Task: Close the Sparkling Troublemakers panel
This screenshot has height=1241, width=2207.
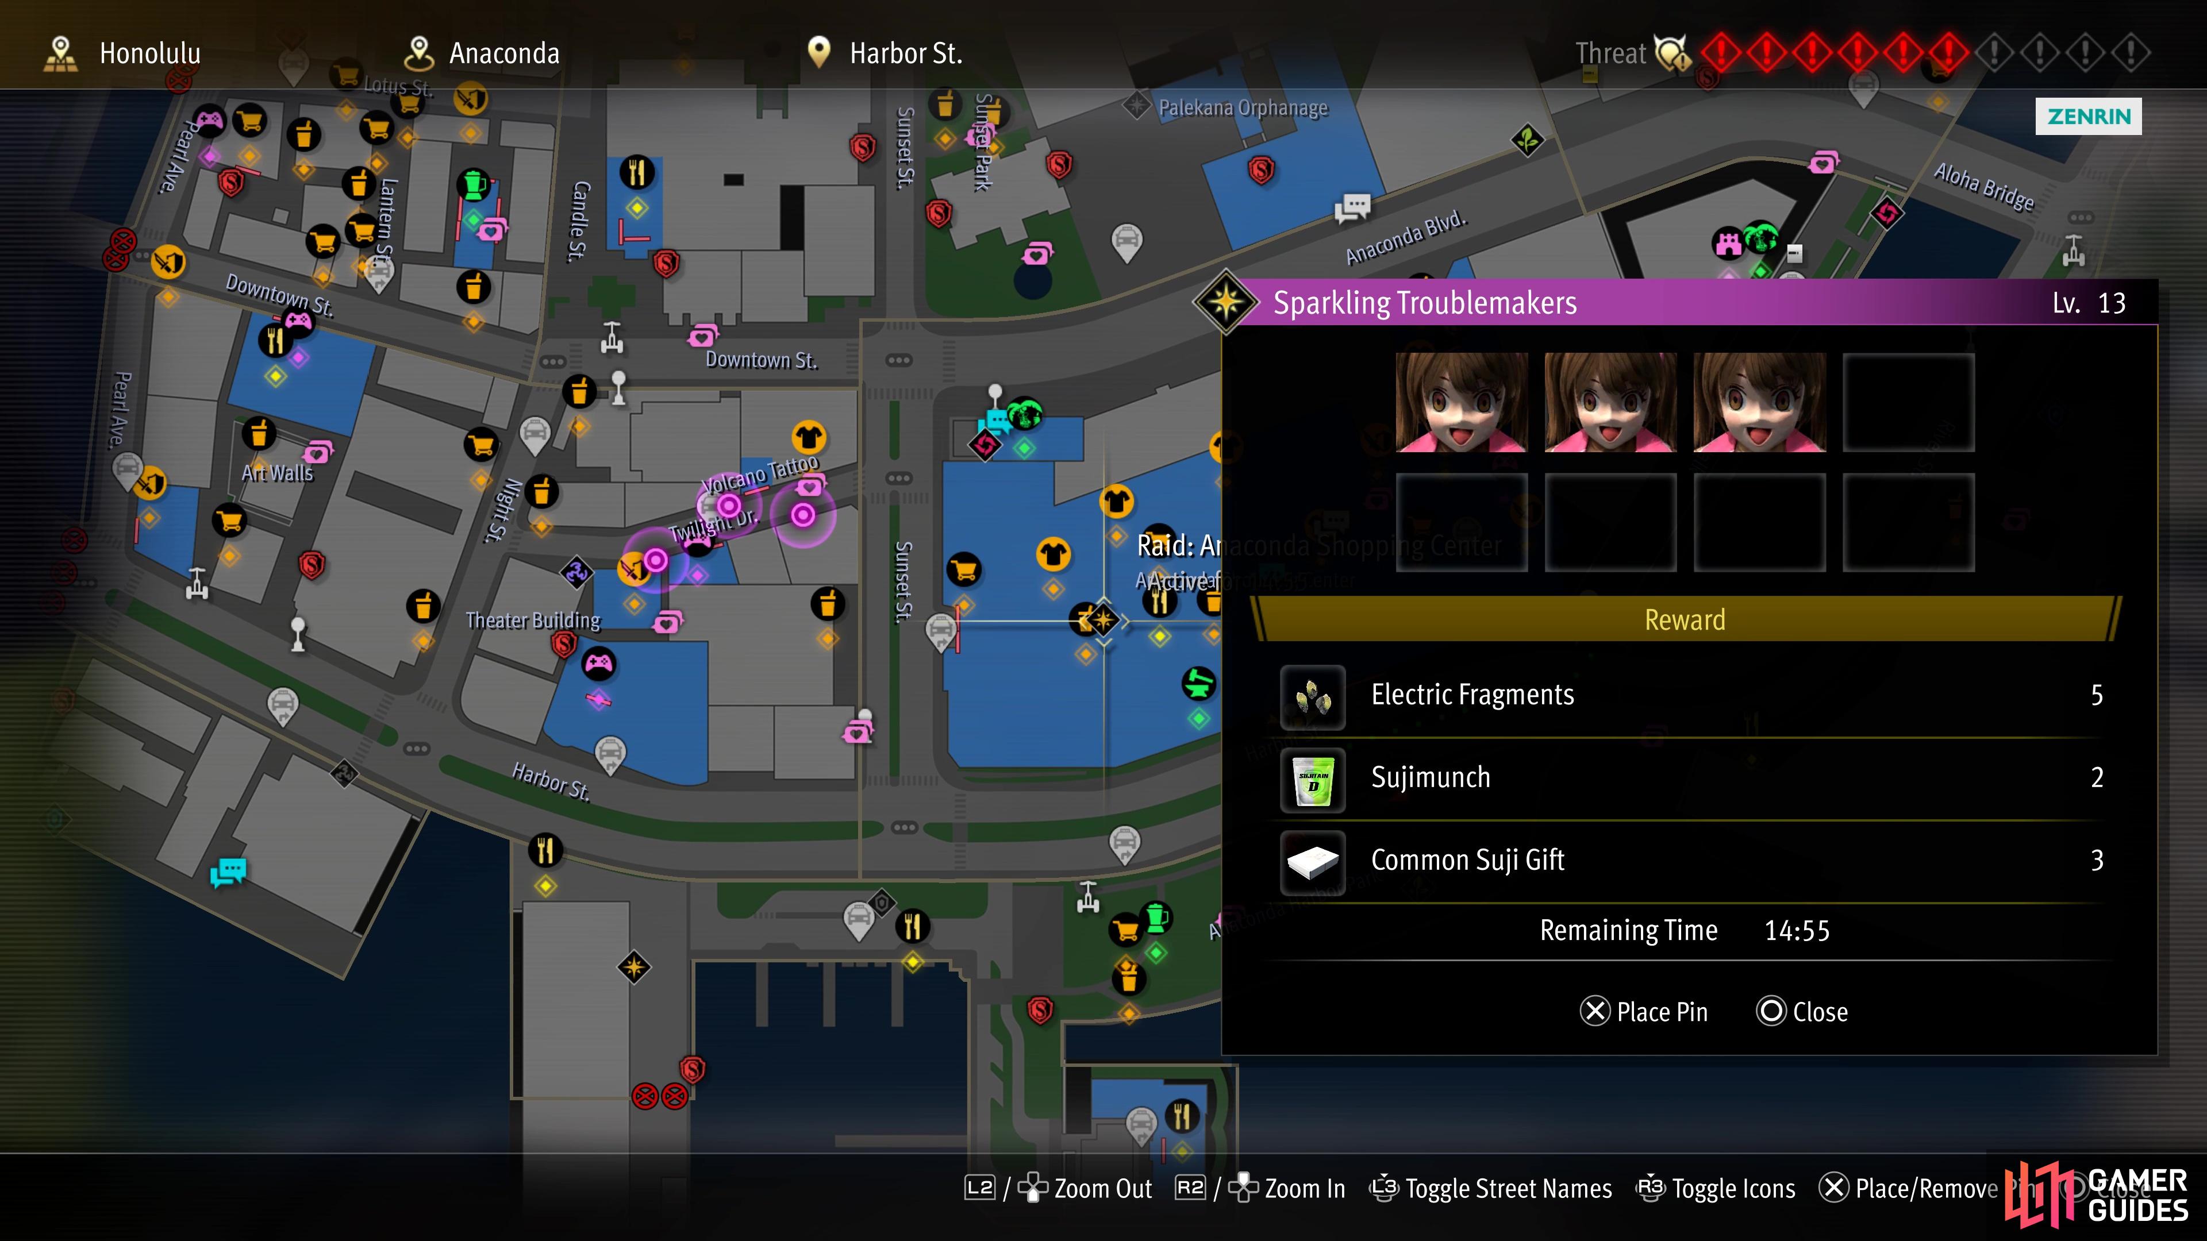Action: tap(1802, 1011)
